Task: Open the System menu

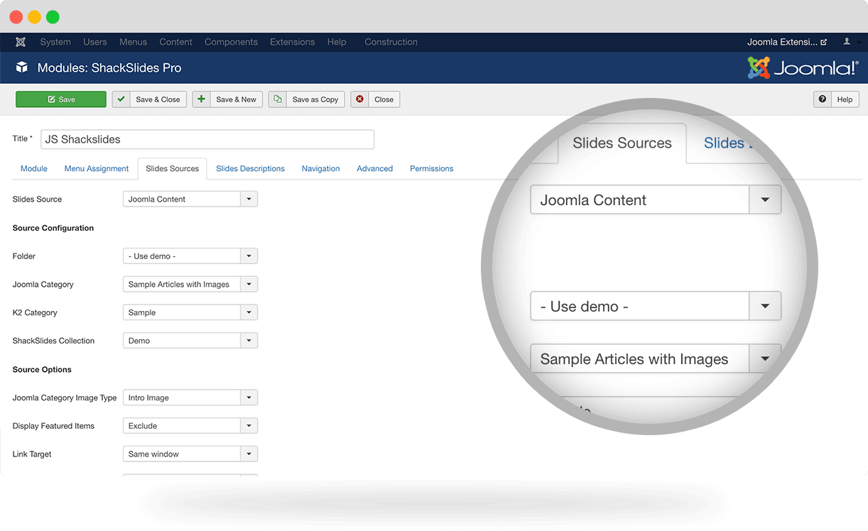Action: 55,42
